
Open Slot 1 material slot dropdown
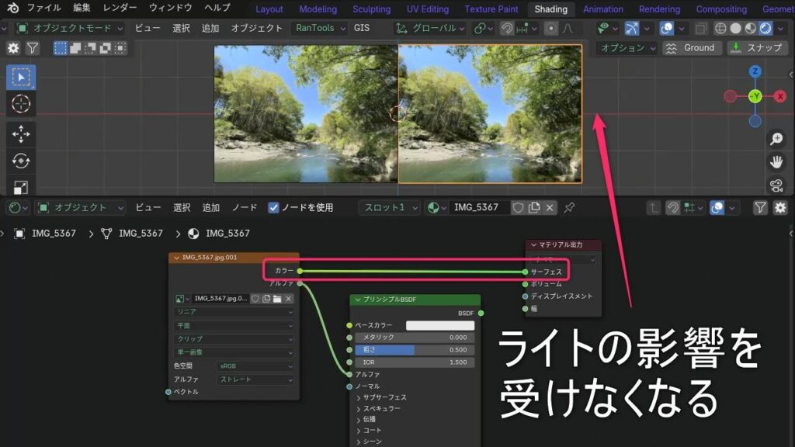tap(390, 207)
